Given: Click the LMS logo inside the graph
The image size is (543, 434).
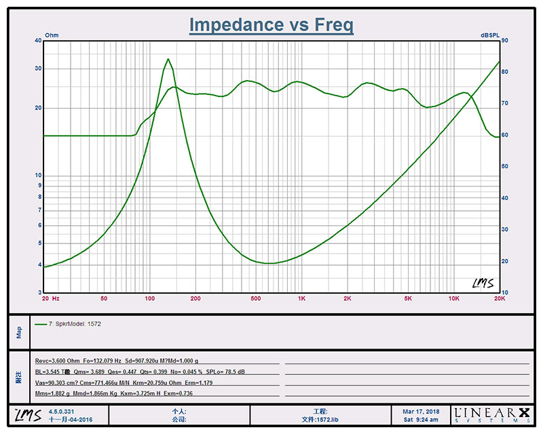Looking at the screenshot, I should pos(481,283).
